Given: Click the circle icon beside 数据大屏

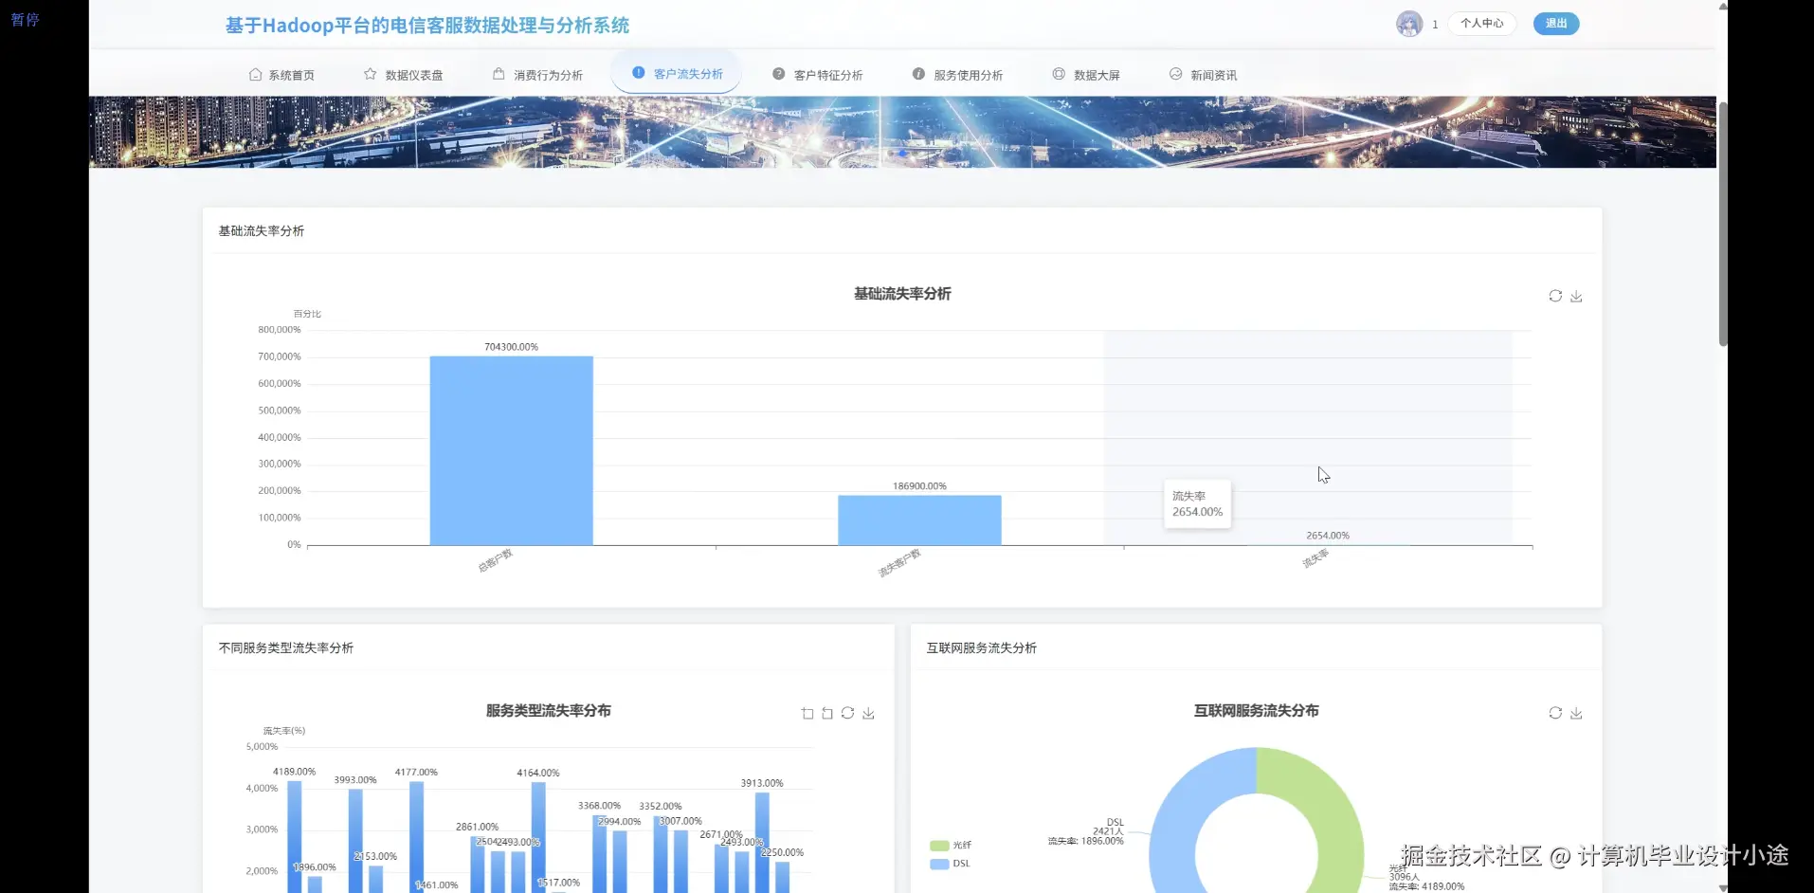Looking at the screenshot, I should (x=1059, y=74).
